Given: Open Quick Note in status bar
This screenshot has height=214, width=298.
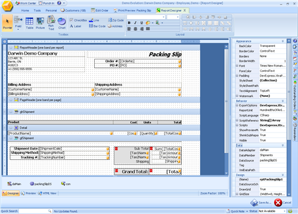Looking at the screenshot, I should pos(236,211).
